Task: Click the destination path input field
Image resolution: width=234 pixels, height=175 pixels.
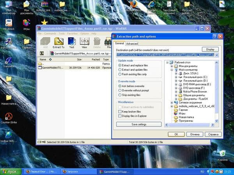Action: pos(165,55)
